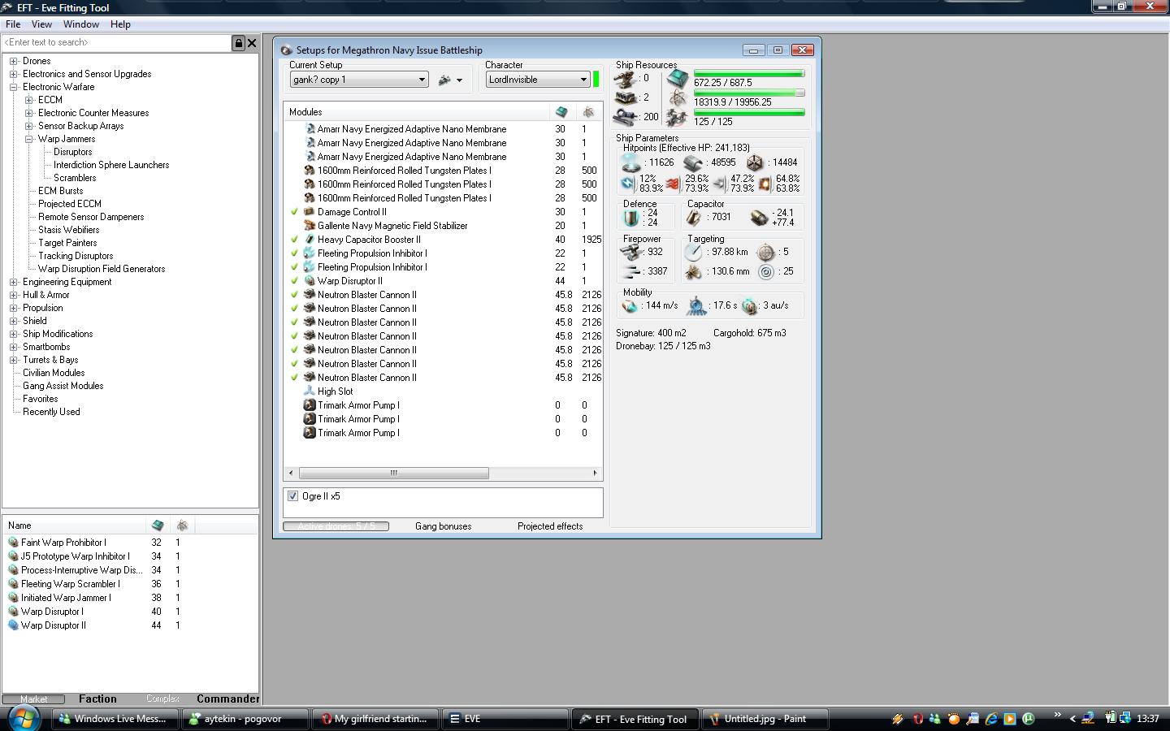The width and height of the screenshot is (1170, 731).
Task: Click the scan resolution icon showing 130.6 mm
Action: pyautogui.click(x=693, y=272)
